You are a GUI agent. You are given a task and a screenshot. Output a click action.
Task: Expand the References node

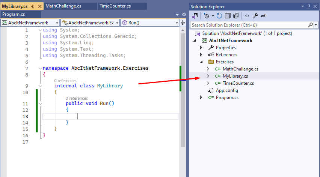201,55
